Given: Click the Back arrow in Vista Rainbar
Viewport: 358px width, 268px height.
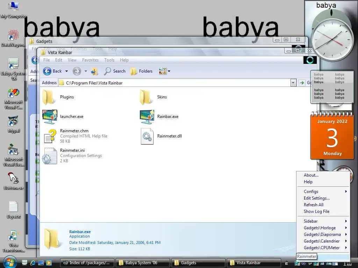Looking at the screenshot, I should [x=47, y=71].
